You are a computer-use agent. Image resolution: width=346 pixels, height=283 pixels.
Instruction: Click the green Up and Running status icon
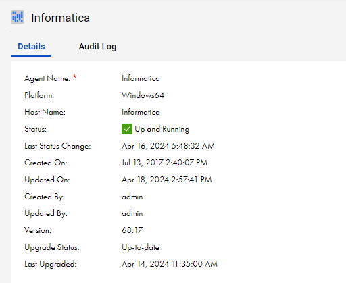pyautogui.click(x=127, y=129)
